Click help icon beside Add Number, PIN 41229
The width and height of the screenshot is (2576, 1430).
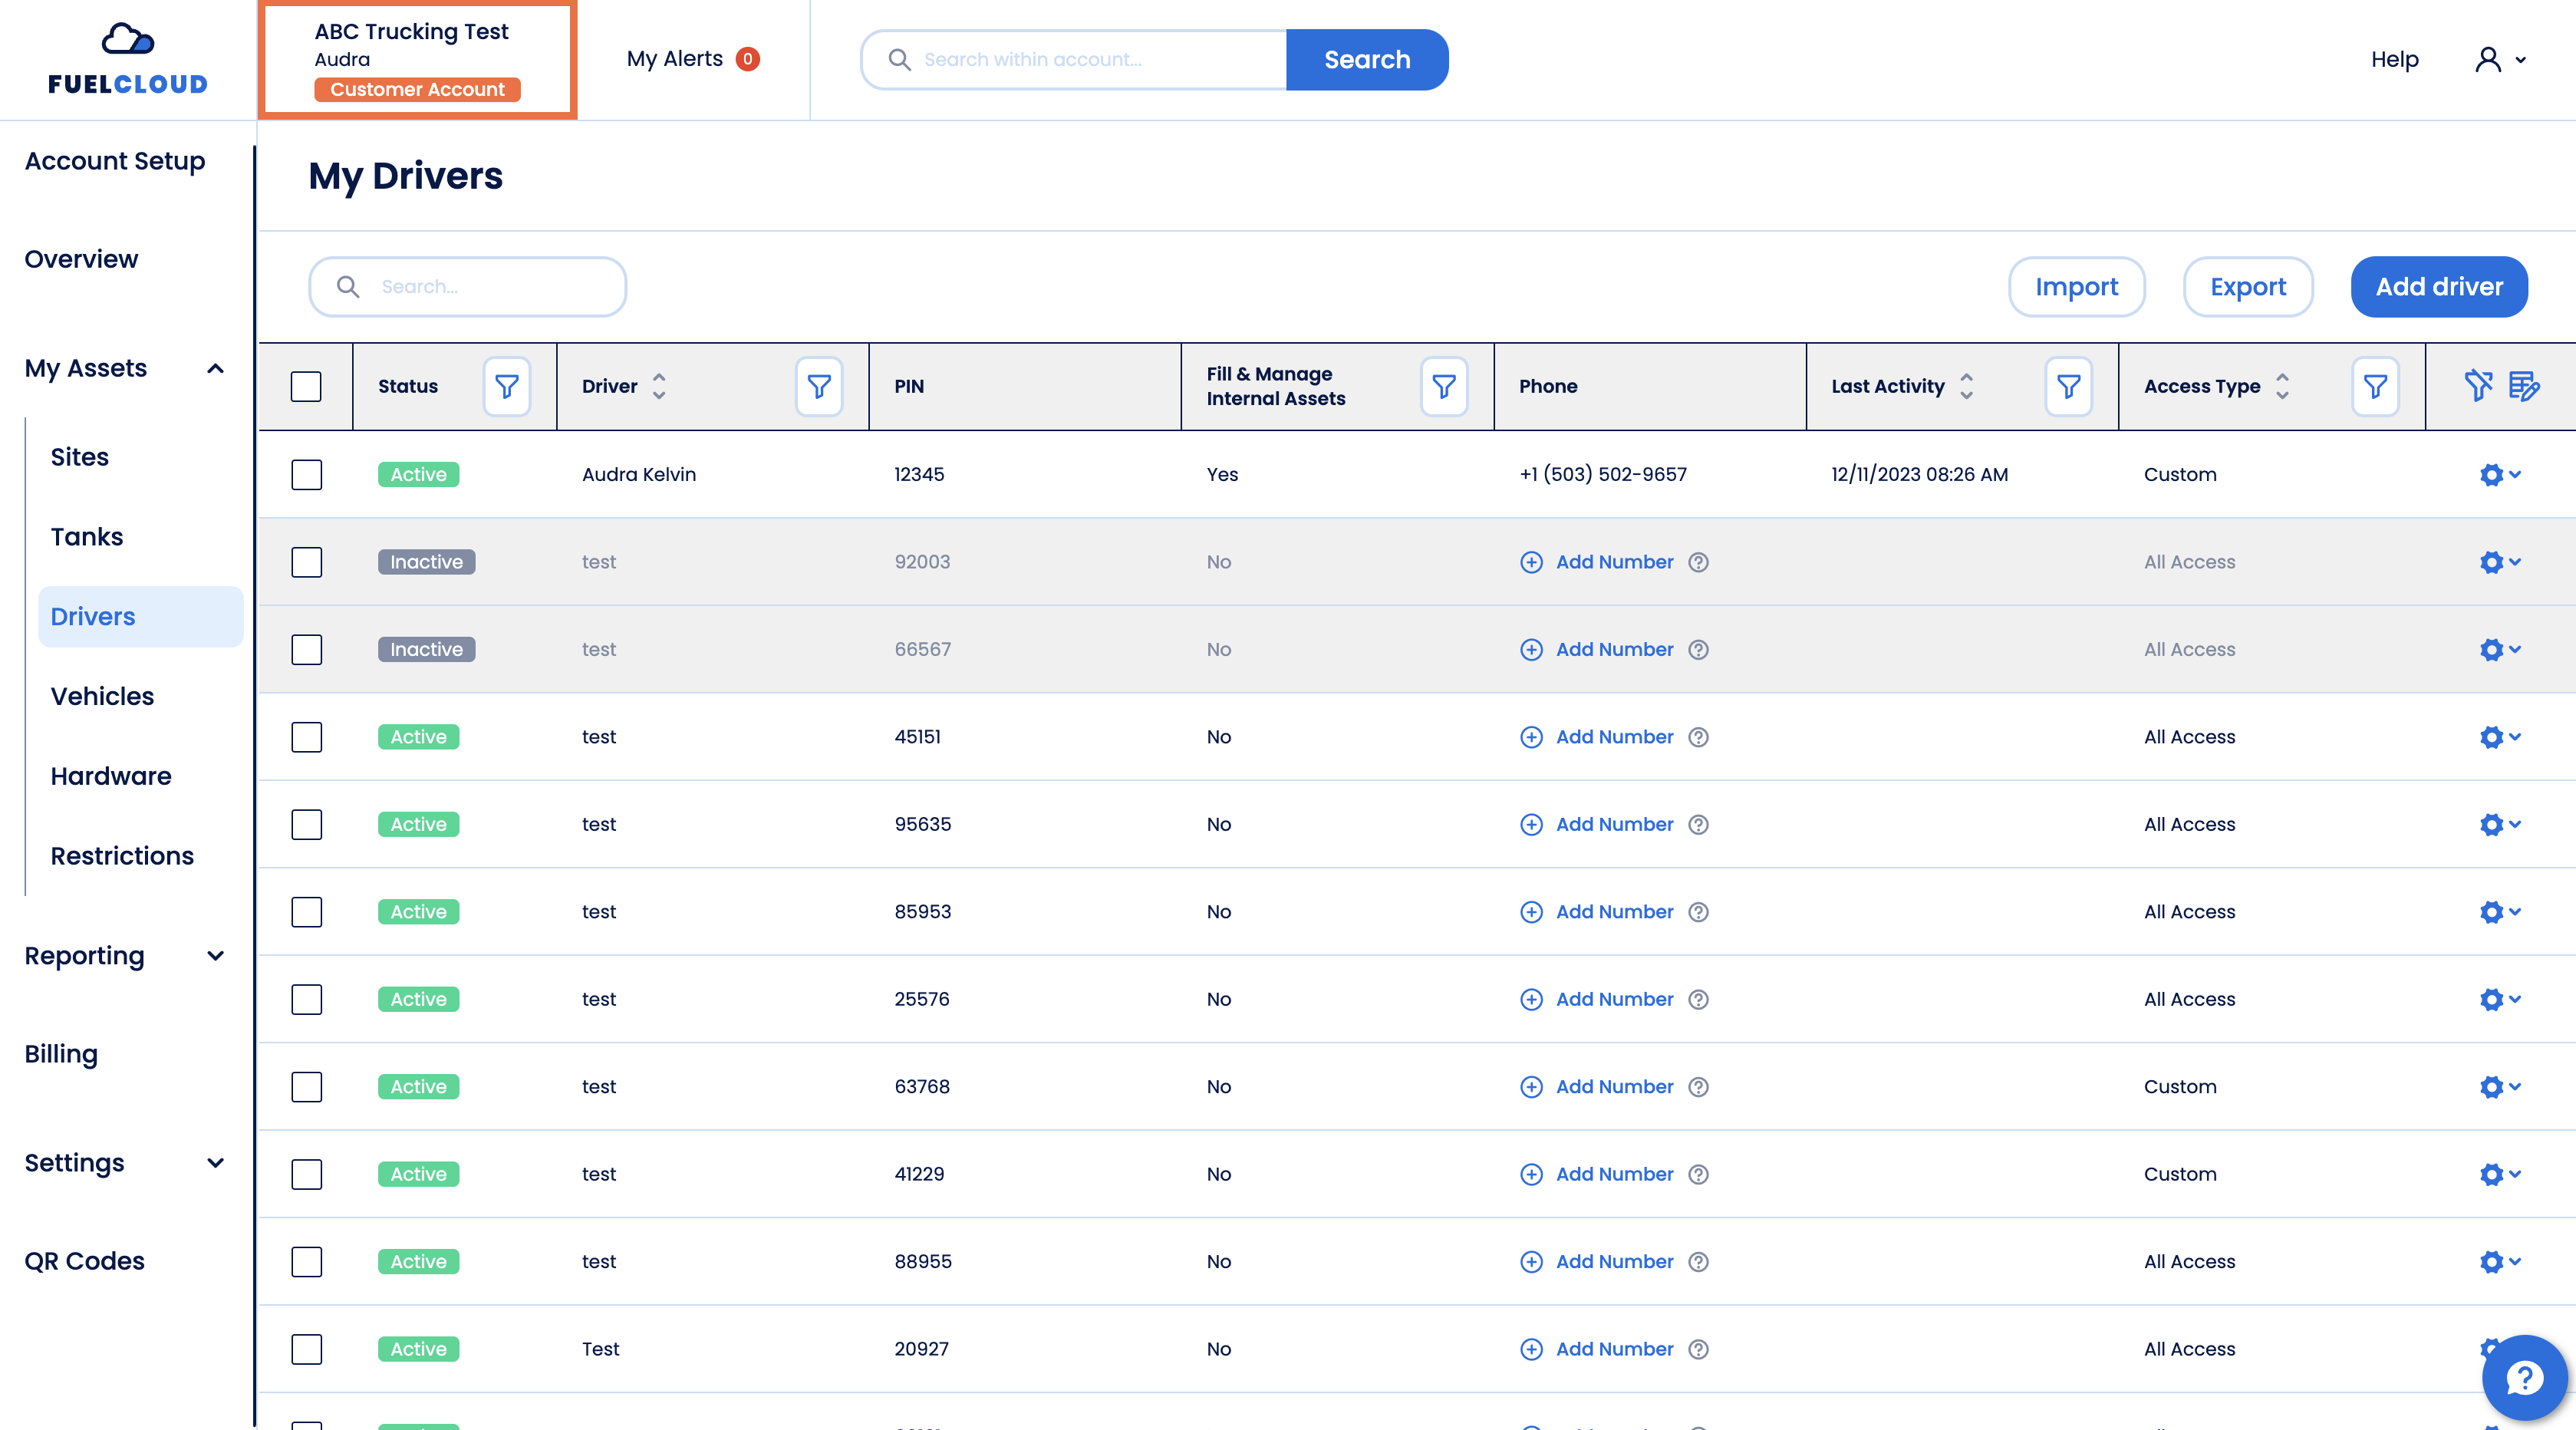(x=1698, y=1175)
